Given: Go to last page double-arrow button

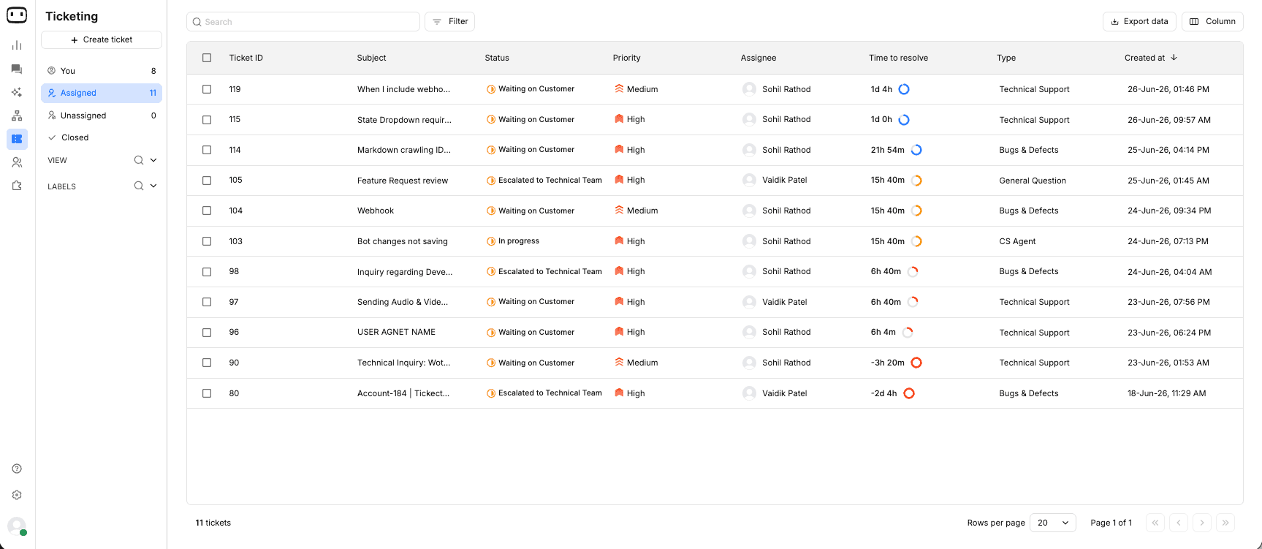Looking at the screenshot, I should coord(1225,523).
